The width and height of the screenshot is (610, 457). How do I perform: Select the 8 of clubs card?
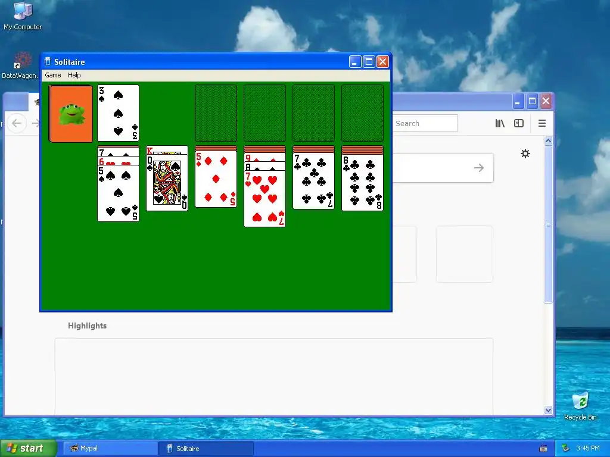[362, 183]
